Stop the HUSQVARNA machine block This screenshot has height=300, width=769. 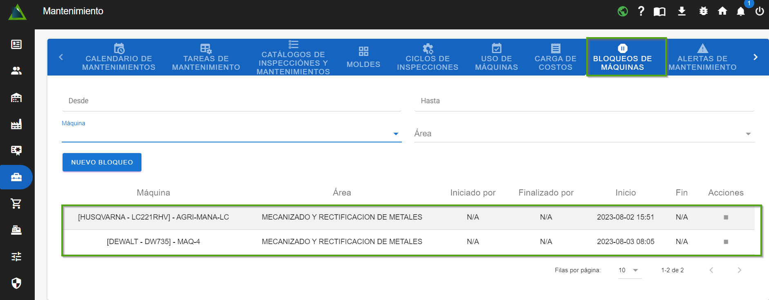tap(726, 217)
